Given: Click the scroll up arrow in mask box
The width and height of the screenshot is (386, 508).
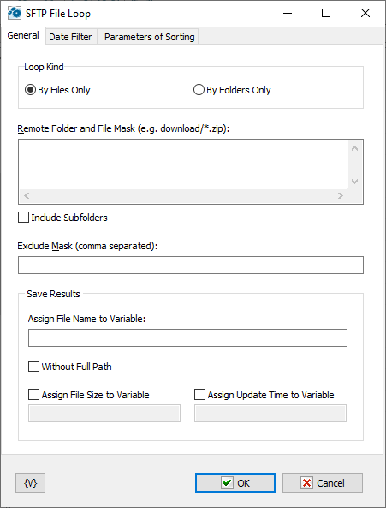Looking at the screenshot, I should [x=354, y=149].
